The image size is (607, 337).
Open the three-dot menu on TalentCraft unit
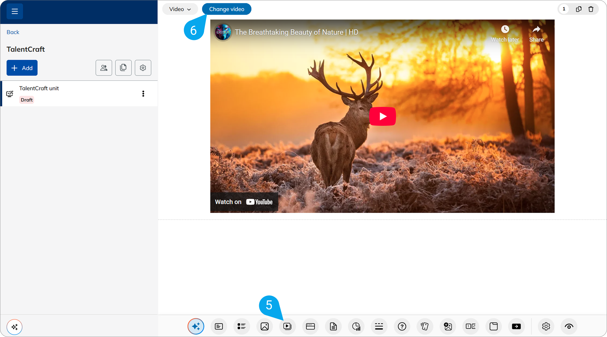tap(143, 93)
